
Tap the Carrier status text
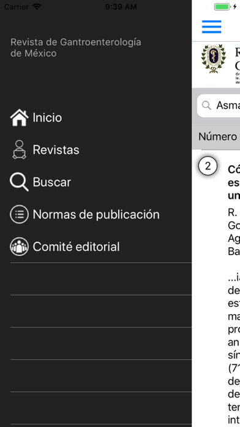click(17, 7)
